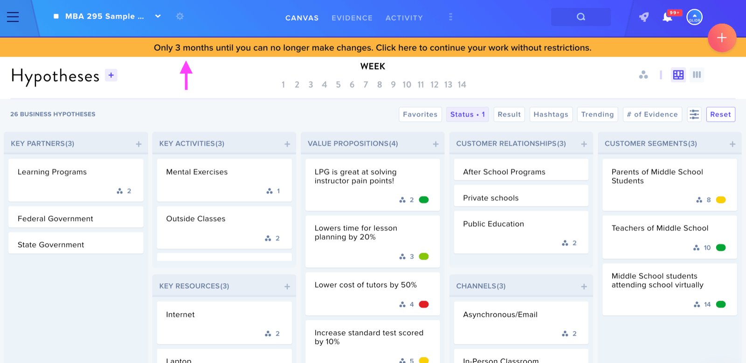Open Increase standard test scored card
This screenshot has width=746, height=363.
[x=373, y=342]
